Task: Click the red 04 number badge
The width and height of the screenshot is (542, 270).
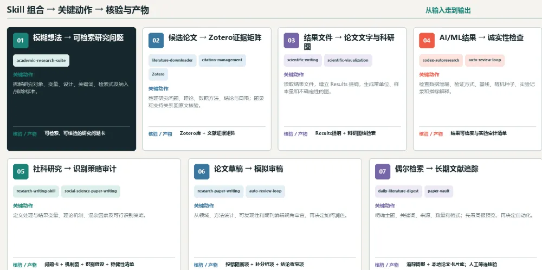Action: (x=427, y=41)
